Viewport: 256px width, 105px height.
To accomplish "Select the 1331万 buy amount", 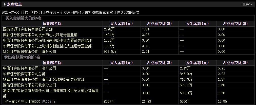I will 109,40.
